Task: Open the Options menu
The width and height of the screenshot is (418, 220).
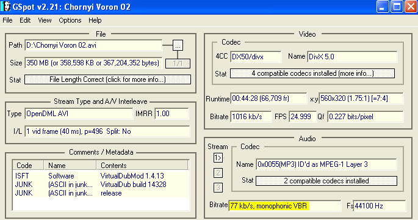Action: click(x=70, y=20)
